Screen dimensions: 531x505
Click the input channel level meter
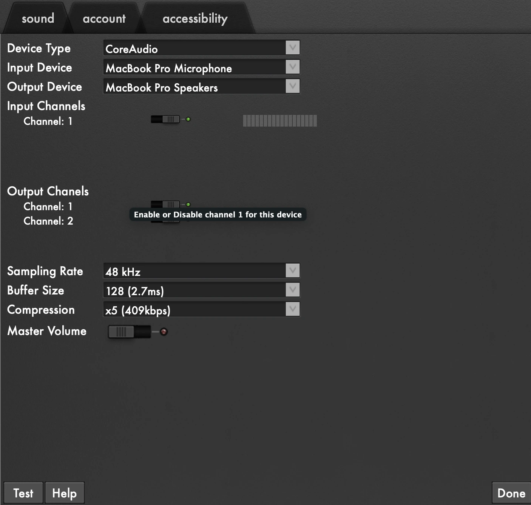click(x=280, y=121)
